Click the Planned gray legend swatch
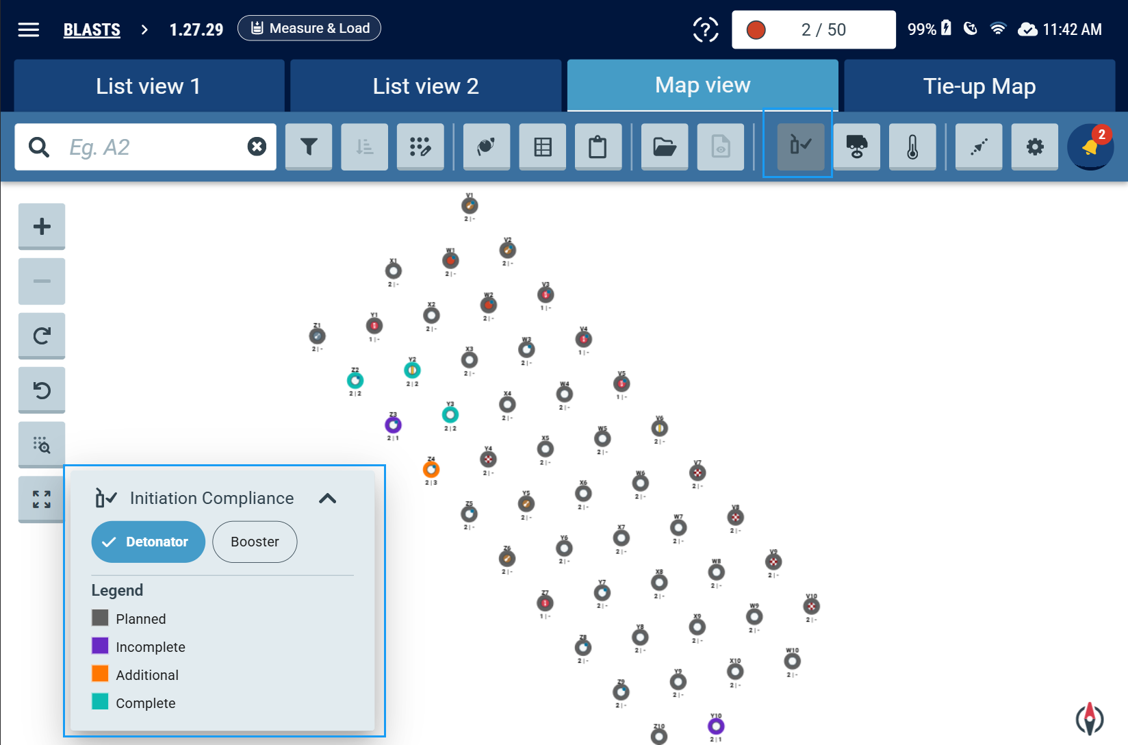Screen dimensions: 1128x745 click(100, 618)
